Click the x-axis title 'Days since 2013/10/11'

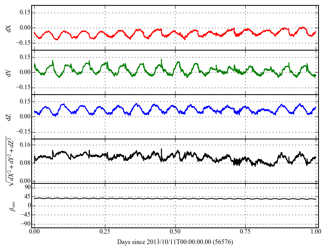point(175,242)
